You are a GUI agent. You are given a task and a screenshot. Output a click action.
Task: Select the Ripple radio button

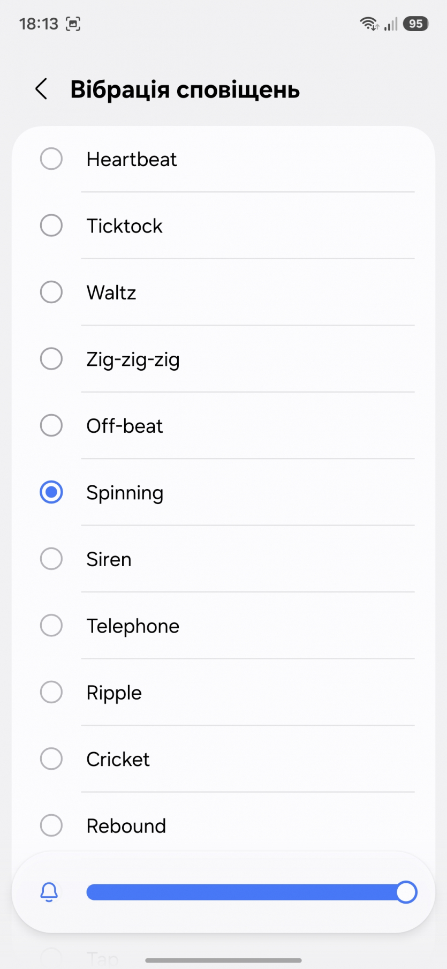tap(51, 692)
